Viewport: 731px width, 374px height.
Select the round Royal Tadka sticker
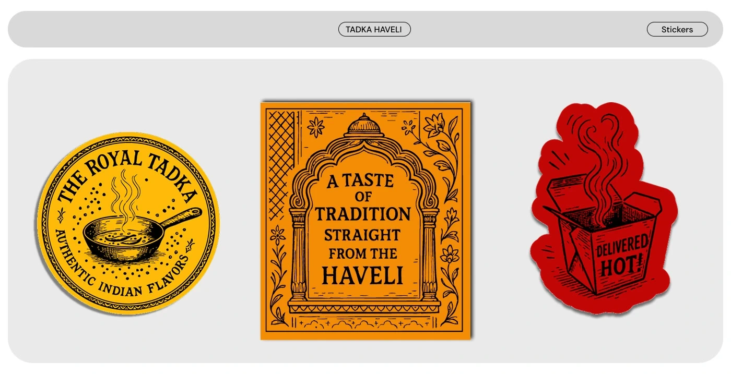128,224
